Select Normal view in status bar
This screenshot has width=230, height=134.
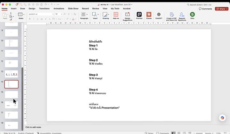[173, 133]
